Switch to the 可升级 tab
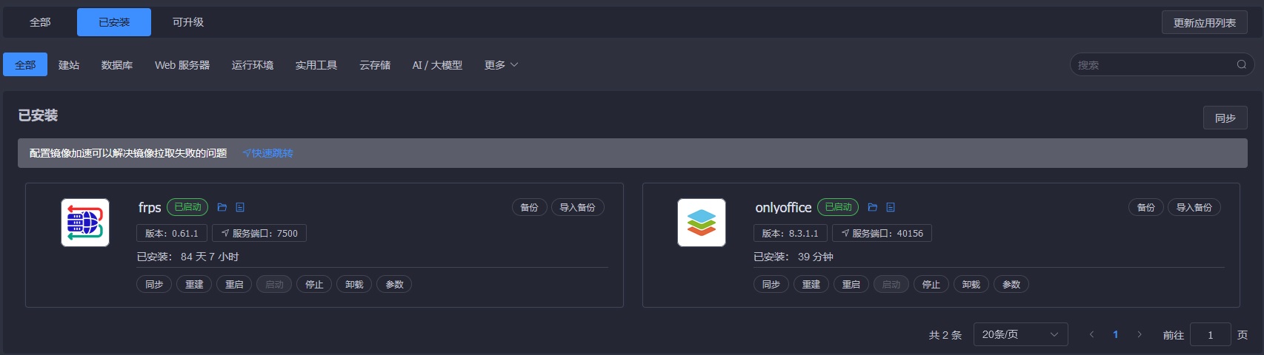This screenshot has height=355, width=1264. (x=188, y=22)
